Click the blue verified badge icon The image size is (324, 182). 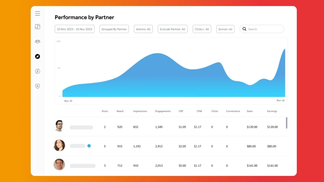click(89, 146)
